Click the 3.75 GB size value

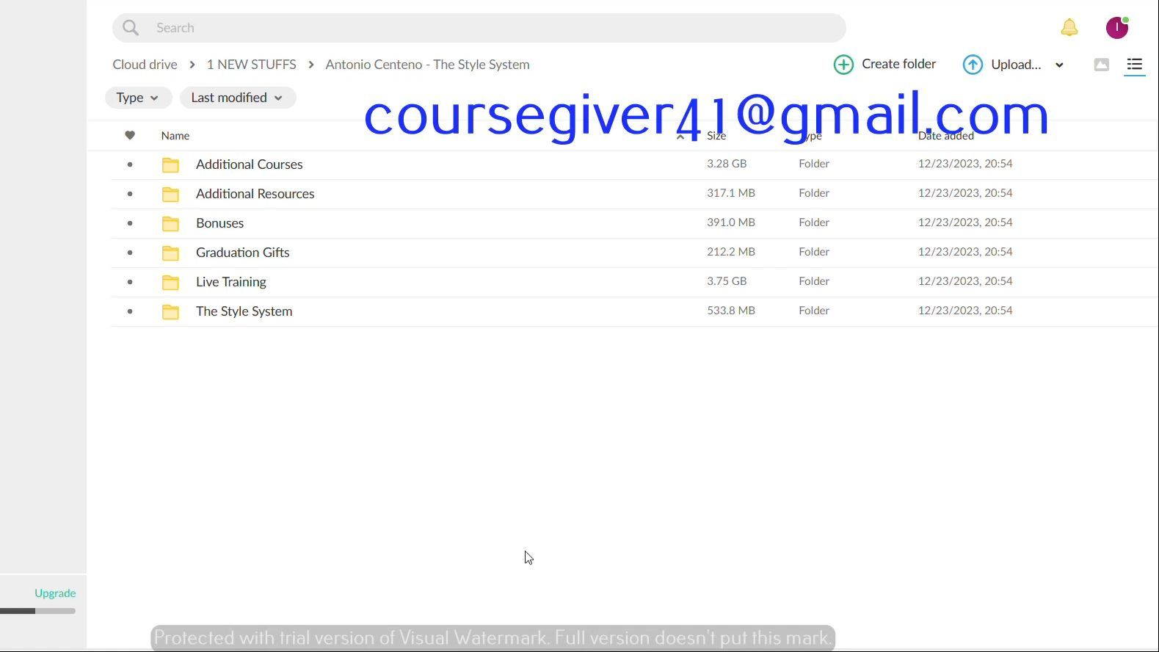(x=727, y=281)
